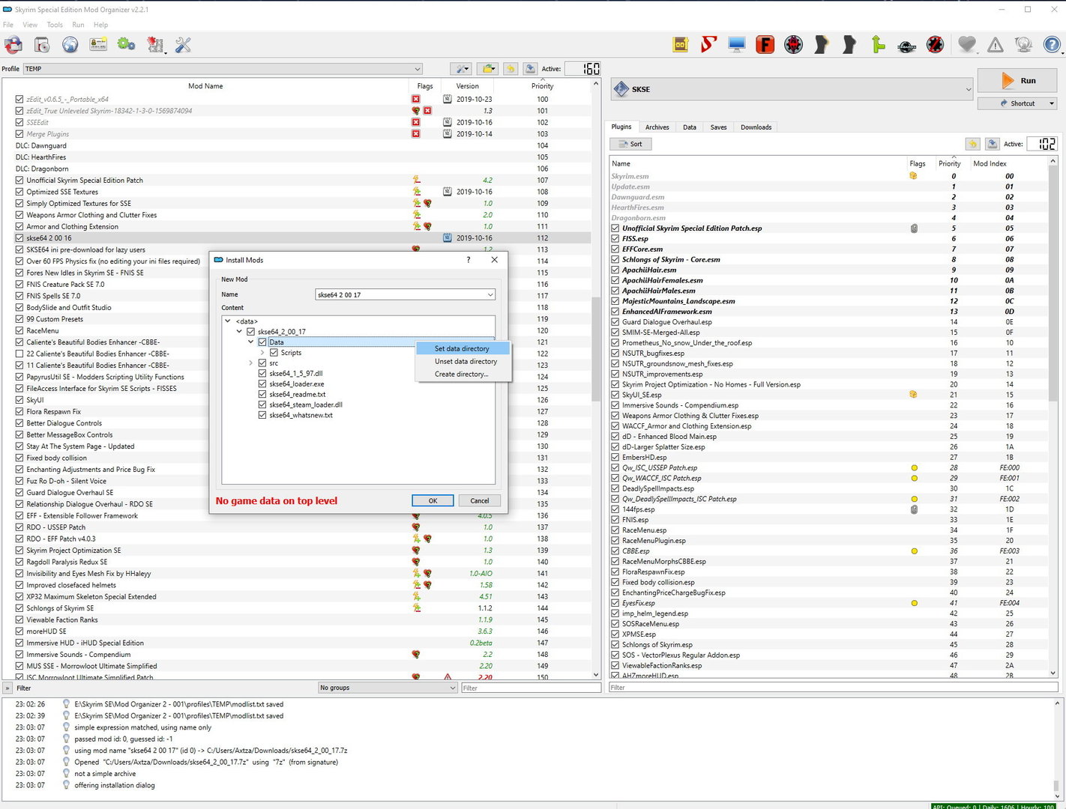This screenshot has width=1066, height=809.
Task: Click the plugin list restore backup icon
Action: click(973, 144)
